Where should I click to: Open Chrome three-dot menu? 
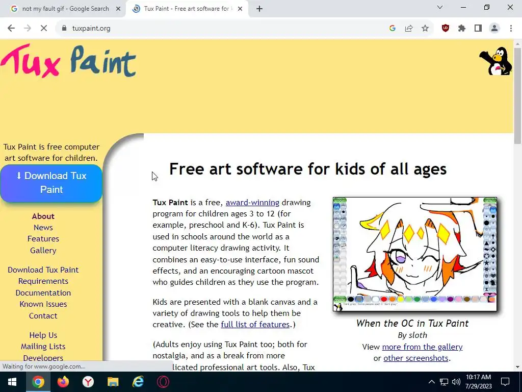point(511,29)
